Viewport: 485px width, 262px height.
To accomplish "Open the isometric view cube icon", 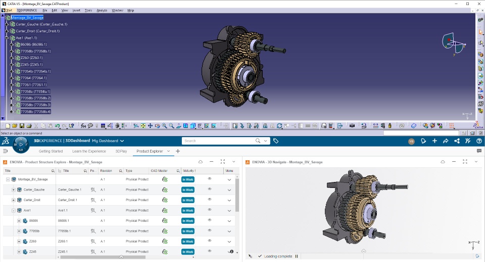I will 192,126.
